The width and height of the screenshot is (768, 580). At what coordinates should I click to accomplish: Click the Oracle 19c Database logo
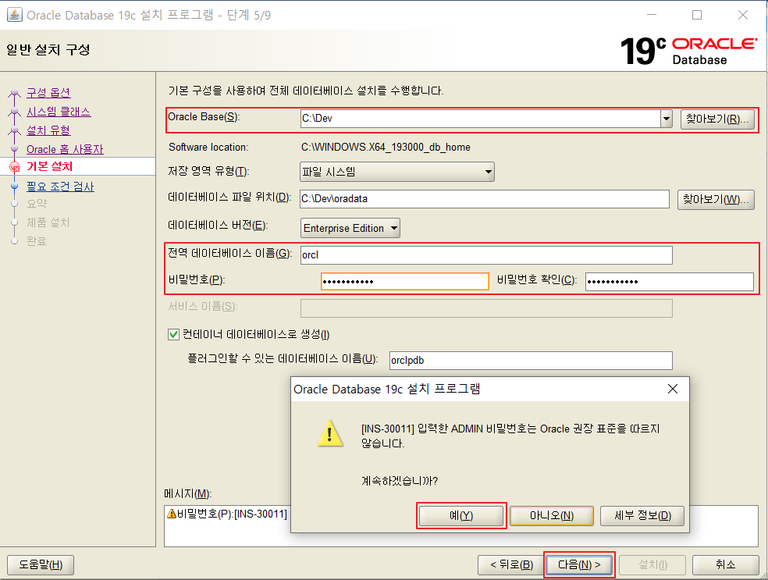(688, 51)
